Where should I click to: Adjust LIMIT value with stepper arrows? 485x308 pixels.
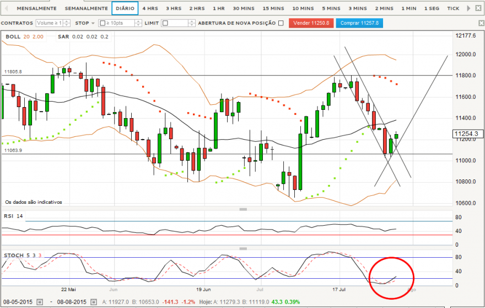coord(191,23)
